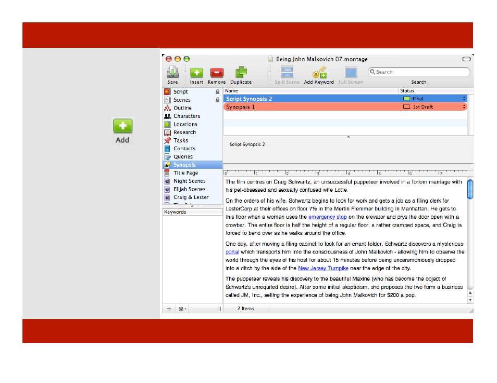Click the 2 Items status text

246,309
